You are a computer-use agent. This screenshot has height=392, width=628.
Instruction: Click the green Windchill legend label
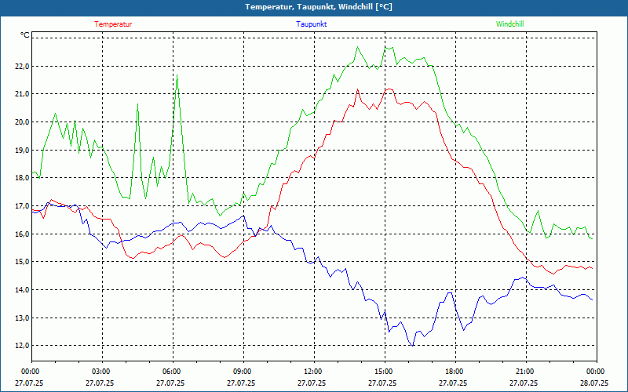(510, 24)
